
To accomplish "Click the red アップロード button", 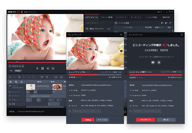I will pyautogui.click(x=145, y=120).
